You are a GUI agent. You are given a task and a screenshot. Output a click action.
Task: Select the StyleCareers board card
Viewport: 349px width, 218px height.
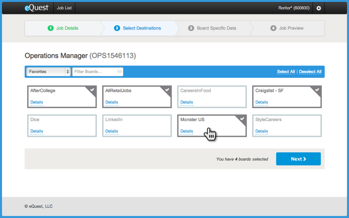pyautogui.click(x=287, y=125)
